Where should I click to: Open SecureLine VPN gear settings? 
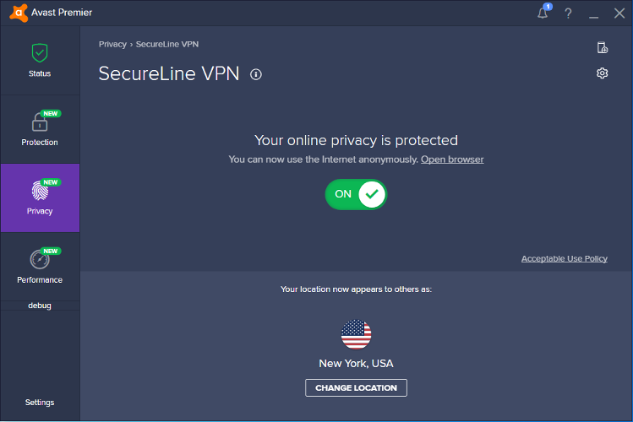pyautogui.click(x=603, y=73)
